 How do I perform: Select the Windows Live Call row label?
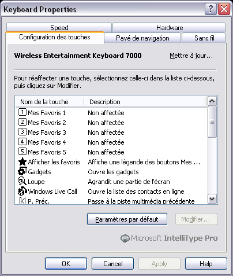click(x=52, y=192)
